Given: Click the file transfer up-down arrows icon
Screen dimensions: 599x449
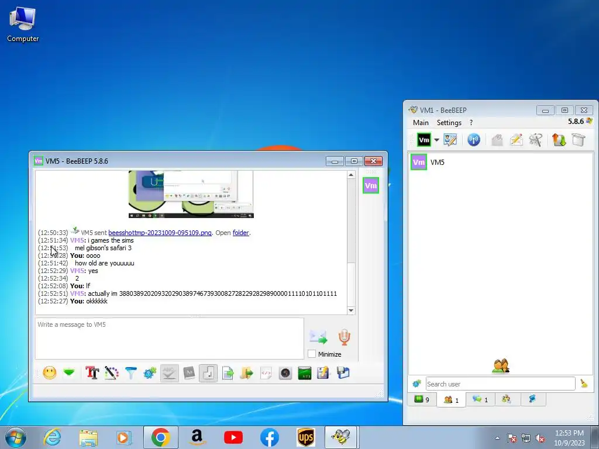Looking at the screenshot, I should (x=559, y=140).
